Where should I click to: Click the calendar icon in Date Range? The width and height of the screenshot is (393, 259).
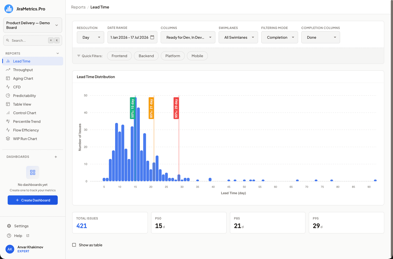tap(152, 37)
